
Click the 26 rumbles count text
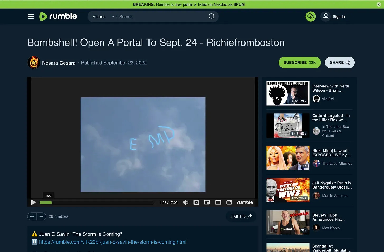click(59, 216)
